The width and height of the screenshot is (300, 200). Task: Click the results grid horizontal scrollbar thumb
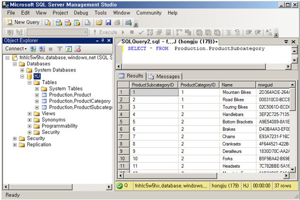tap(170, 175)
